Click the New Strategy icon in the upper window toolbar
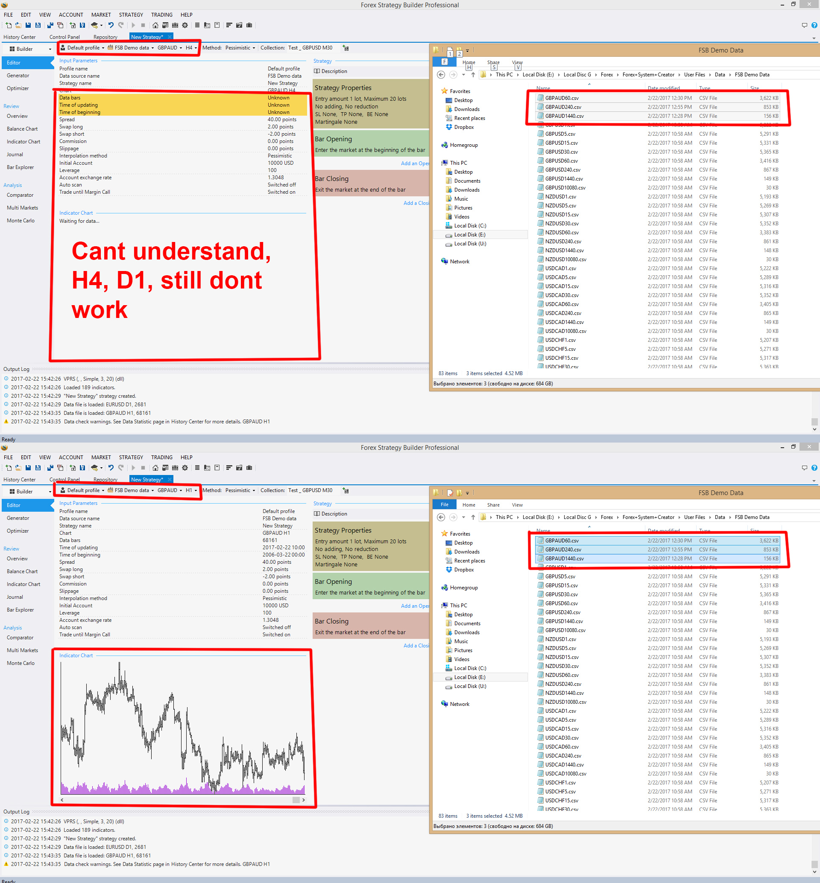Screen dimensions: 820x883 [9, 25]
